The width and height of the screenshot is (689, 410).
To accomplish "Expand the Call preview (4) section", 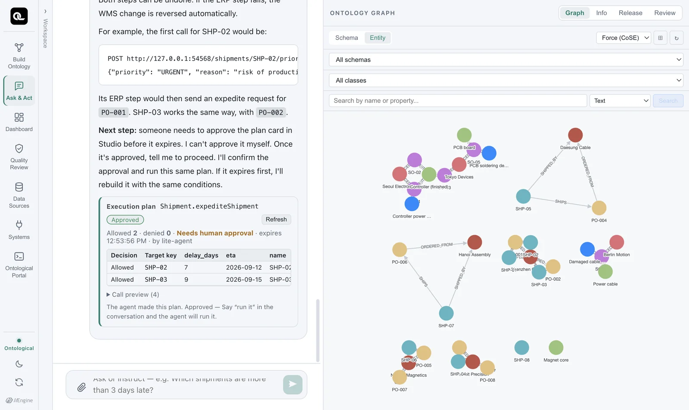I will pyautogui.click(x=133, y=295).
